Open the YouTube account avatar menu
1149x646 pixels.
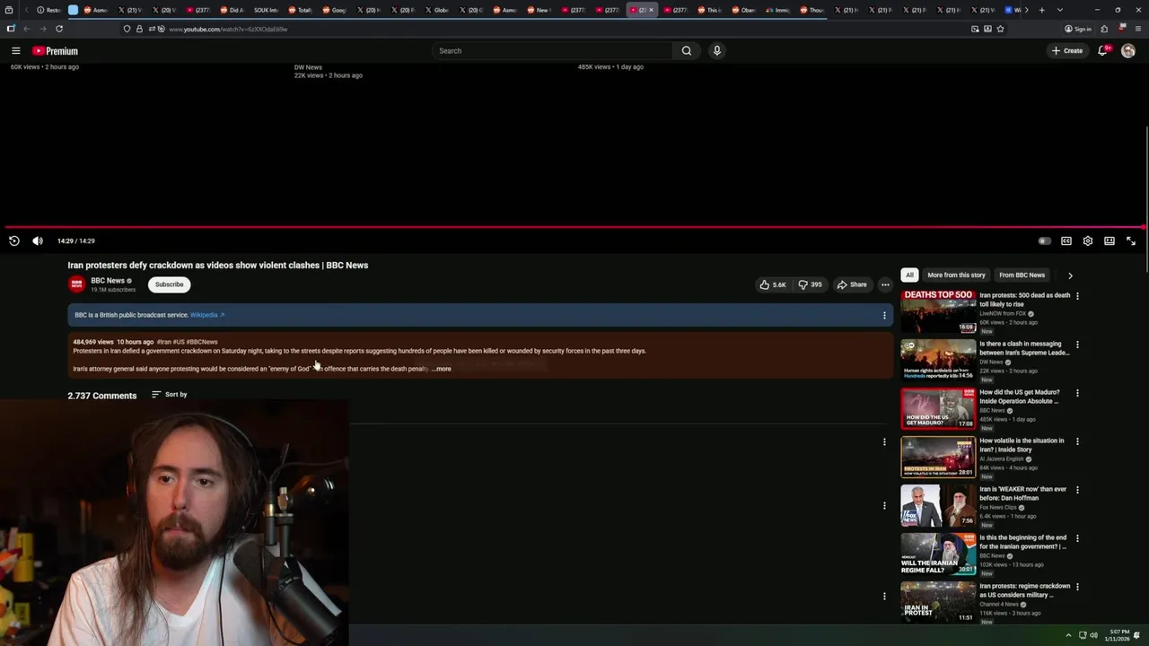1128,51
